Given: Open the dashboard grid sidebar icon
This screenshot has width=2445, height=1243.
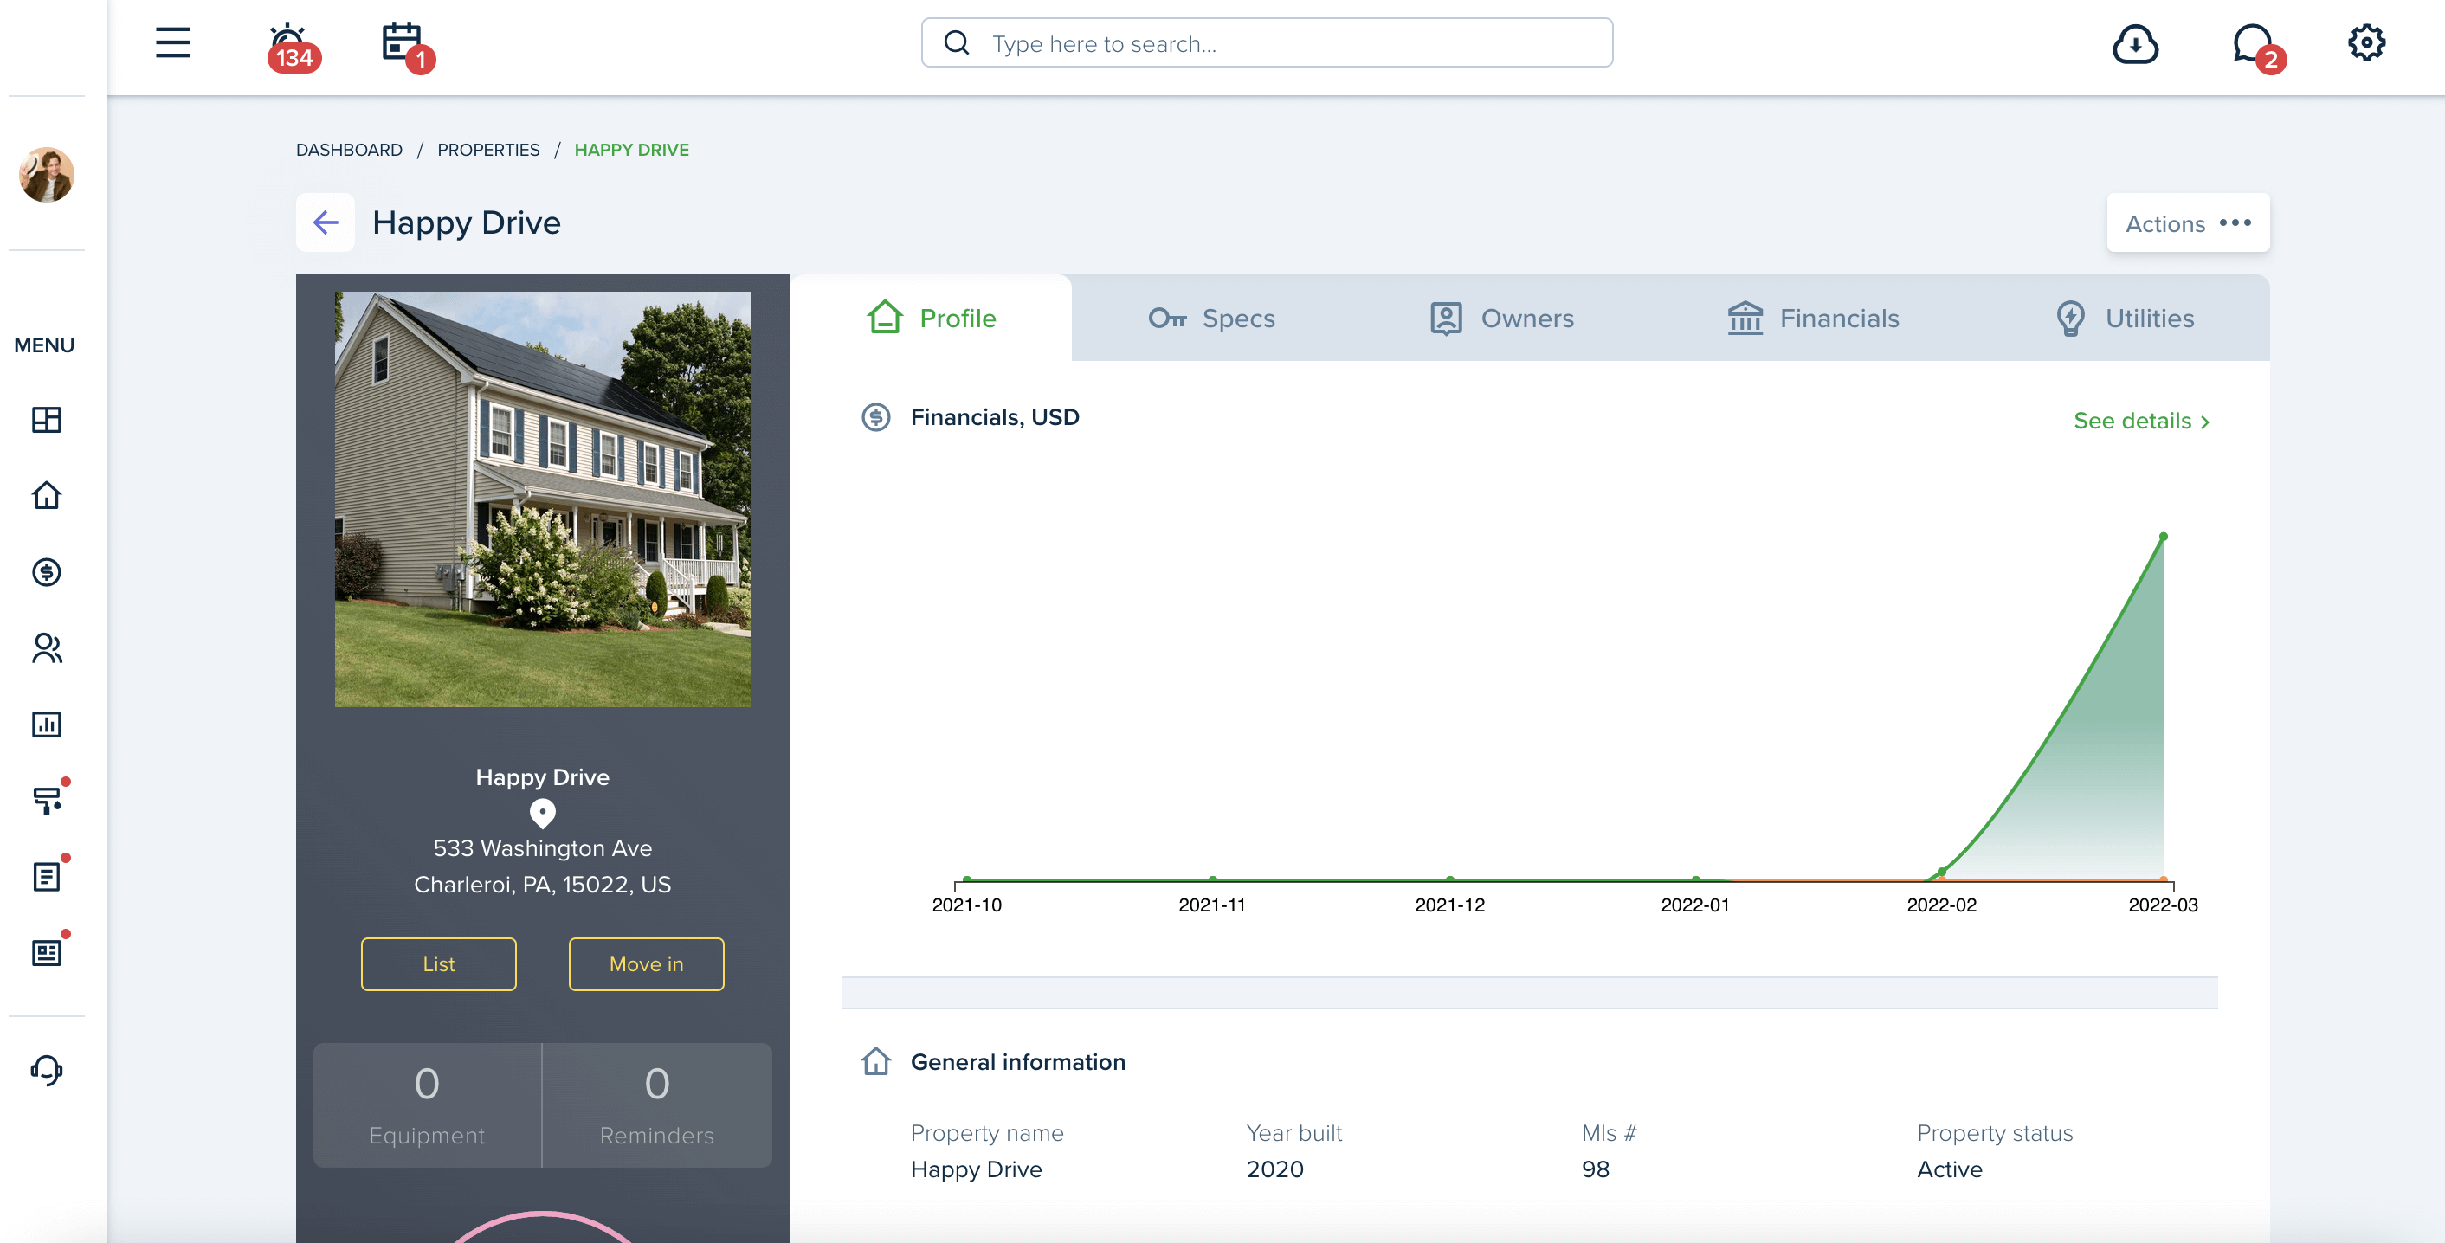Looking at the screenshot, I should [x=47, y=420].
